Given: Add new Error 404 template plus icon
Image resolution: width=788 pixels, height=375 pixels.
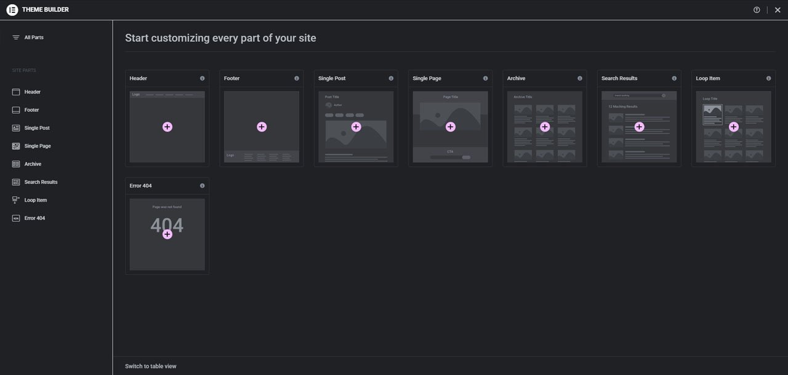Looking at the screenshot, I should [167, 234].
